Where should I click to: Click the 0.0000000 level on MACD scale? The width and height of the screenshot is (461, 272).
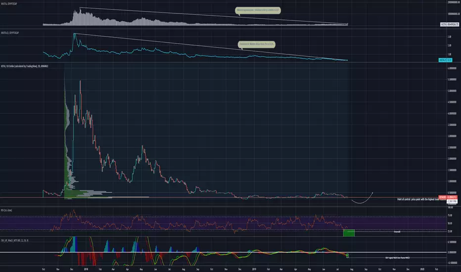pos(452,252)
